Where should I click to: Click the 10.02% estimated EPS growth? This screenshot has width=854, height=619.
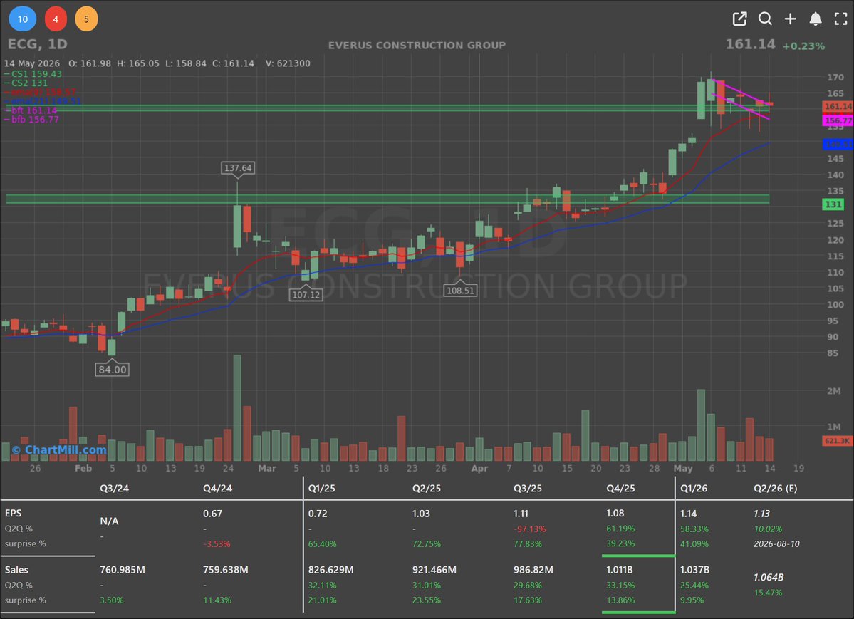pos(768,529)
